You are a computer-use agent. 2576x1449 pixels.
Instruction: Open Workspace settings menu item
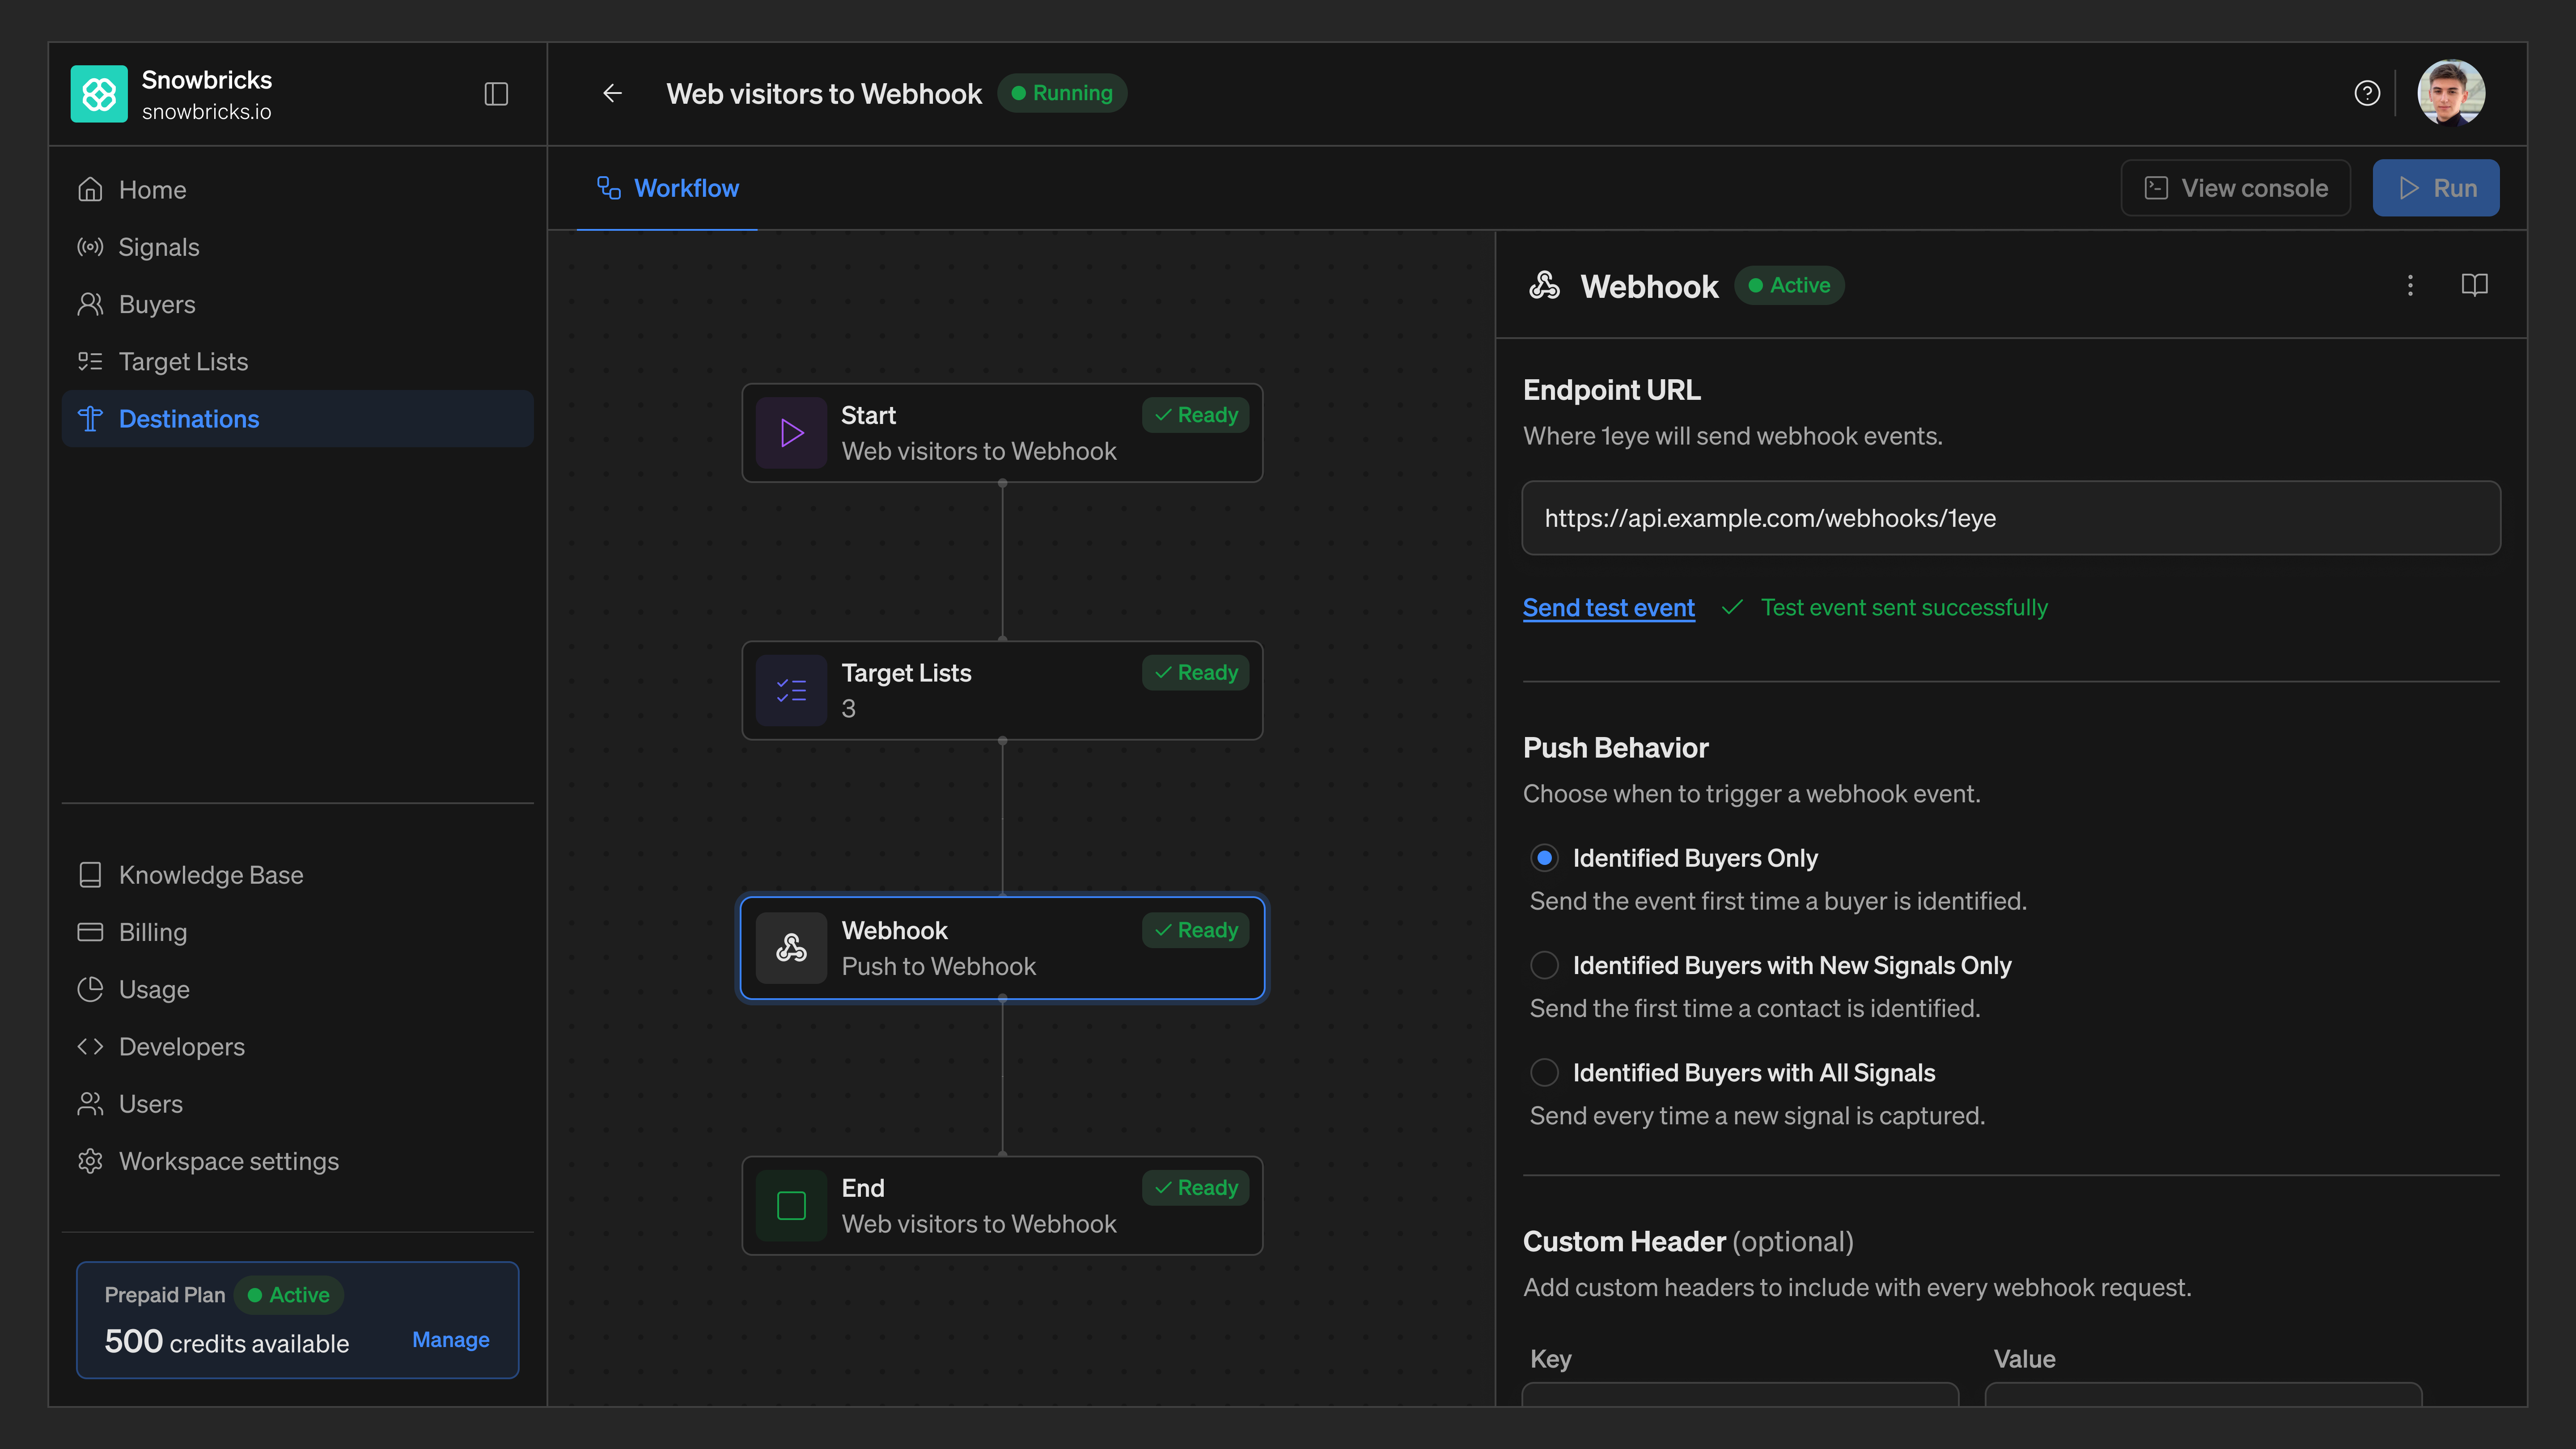297,1161
